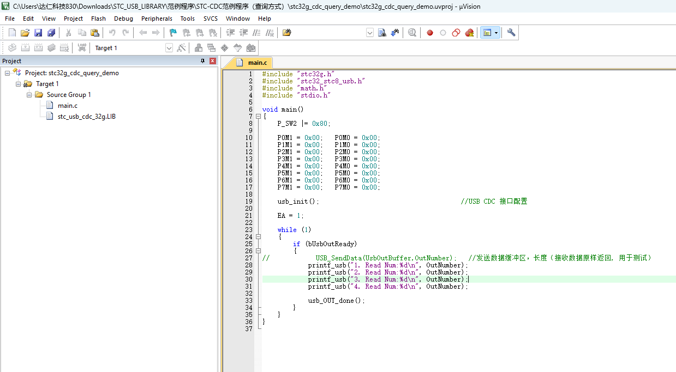Screen dimensions: 676x372
Task: Click the Manage Project Items icon
Action: click(198, 48)
